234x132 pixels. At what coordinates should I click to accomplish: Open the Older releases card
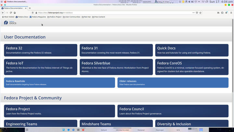(173, 82)
